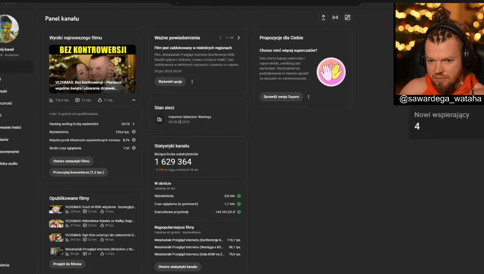Click the create post pencil icon

347,17
